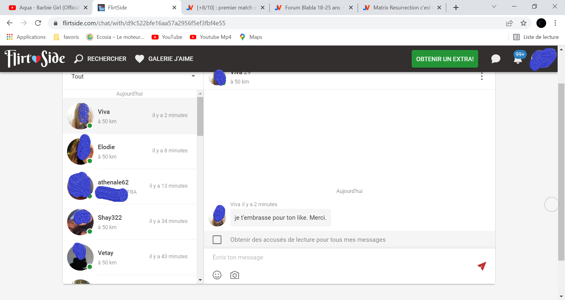Close the FlirtSide browser tab
The image size is (565, 300).
[x=174, y=8]
